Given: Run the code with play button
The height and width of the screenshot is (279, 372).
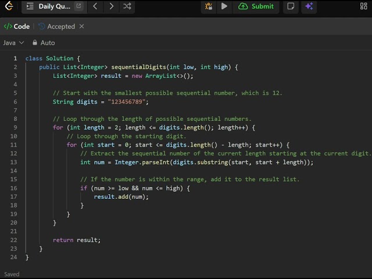Looking at the screenshot, I should tap(224, 6).
